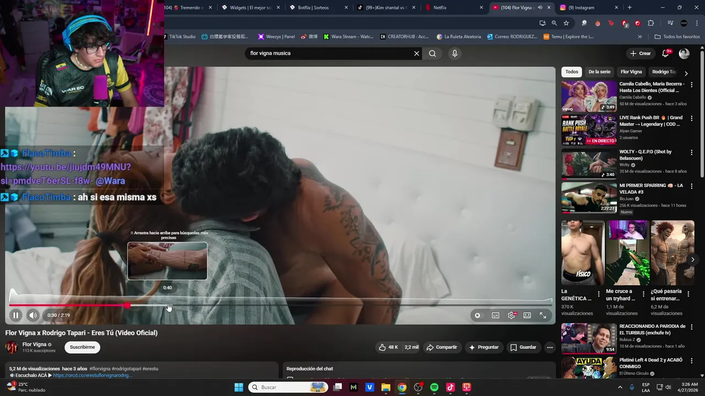
Task: Open the MI PRIMER SPARRING thumbnail
Action: tap(589, 198)
